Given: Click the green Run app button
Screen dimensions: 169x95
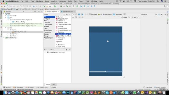Looking at the screenshot, I should (55, 6).
